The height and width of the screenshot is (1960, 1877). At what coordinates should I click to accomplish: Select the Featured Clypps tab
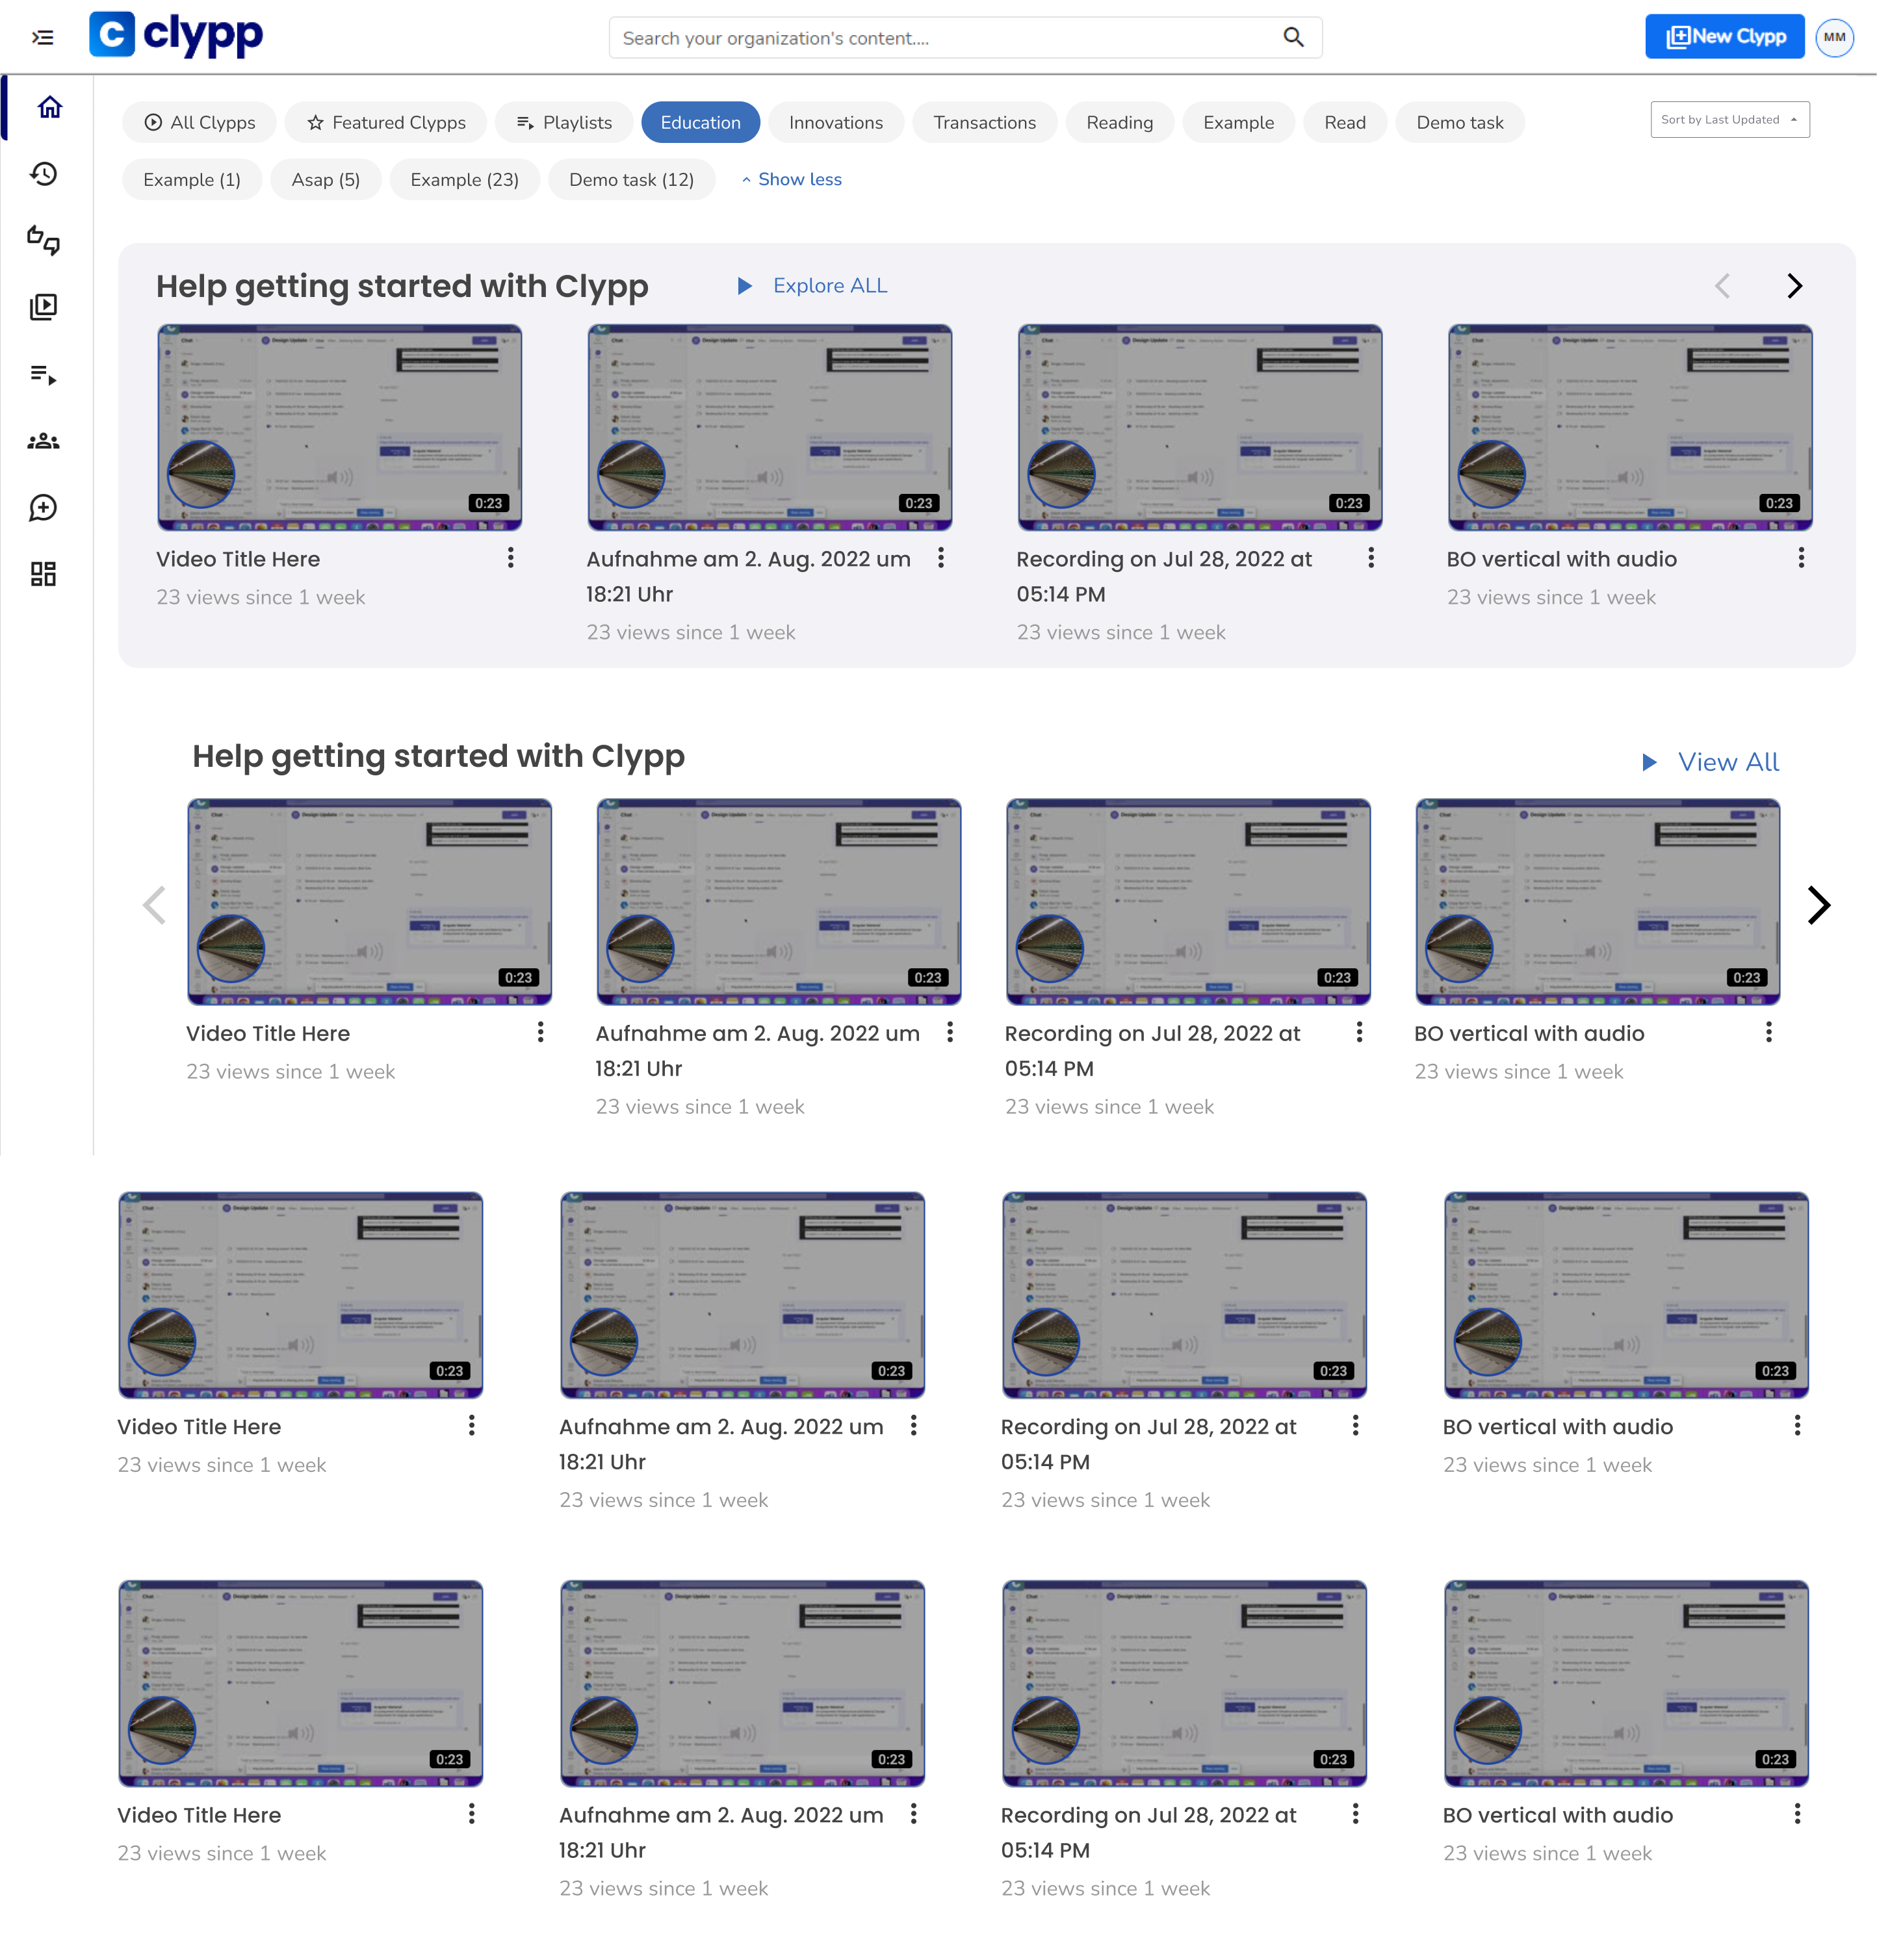[x=386, y=123]
